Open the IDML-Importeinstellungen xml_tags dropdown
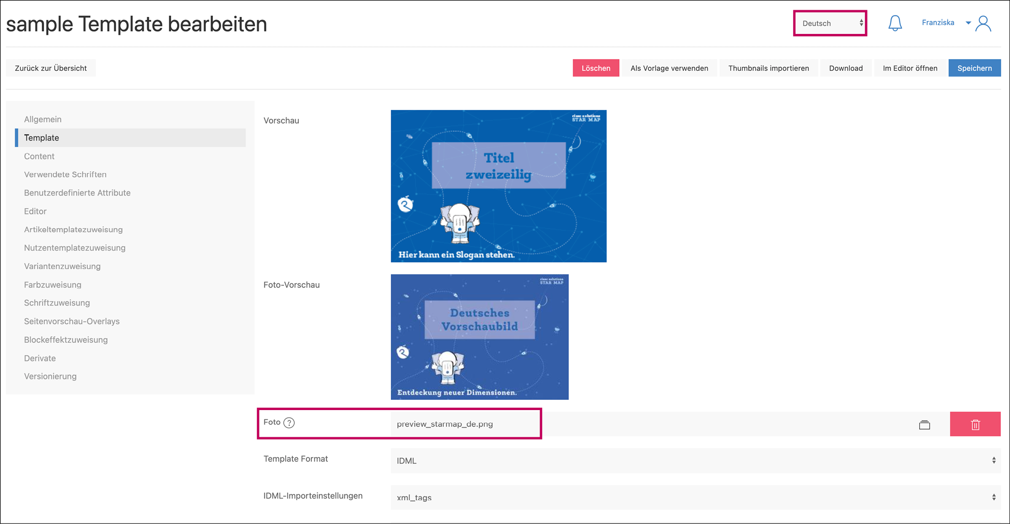Image resolution: width=1010 pixels, height=524 pixels. click(x=695, y=497)
